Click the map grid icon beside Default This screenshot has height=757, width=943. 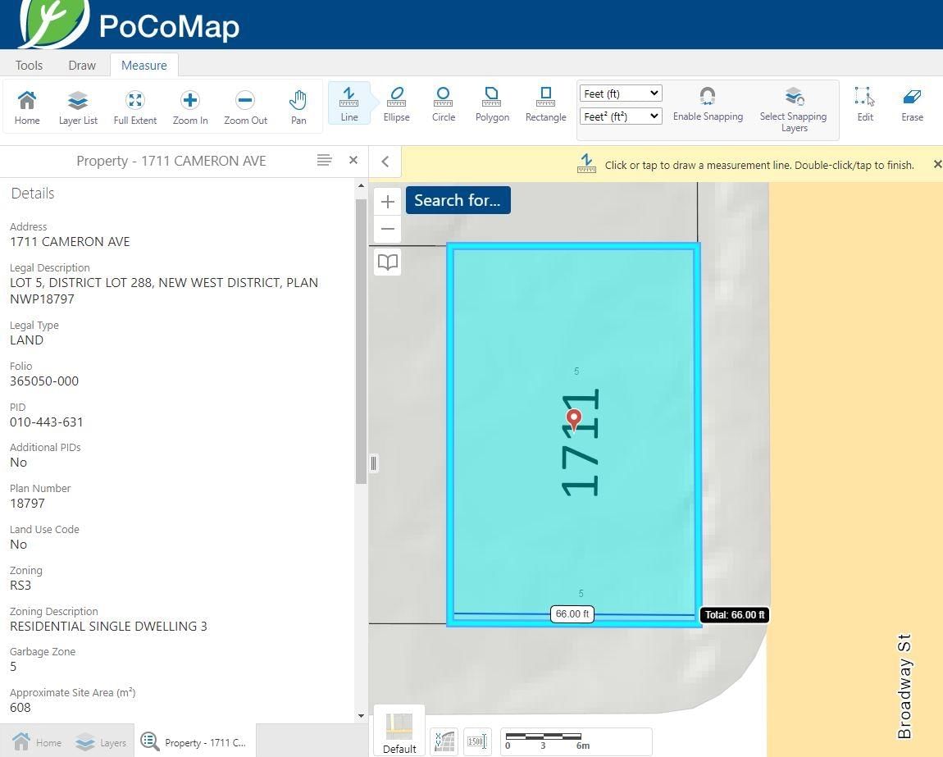[x=444, y=741]
